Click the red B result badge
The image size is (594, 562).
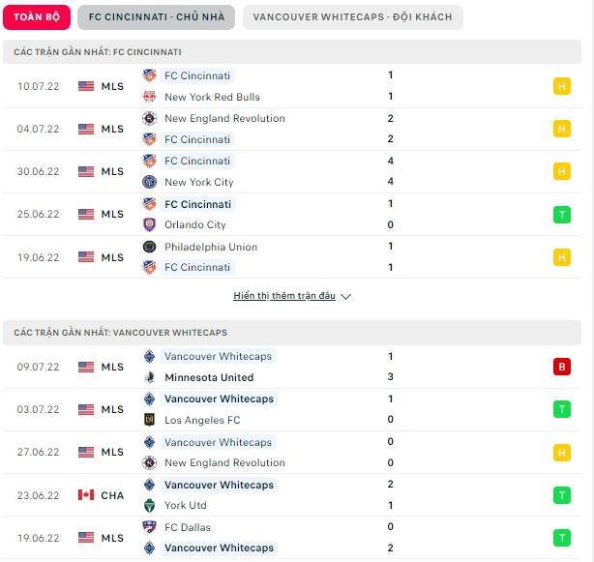click(x=561, y=367)
